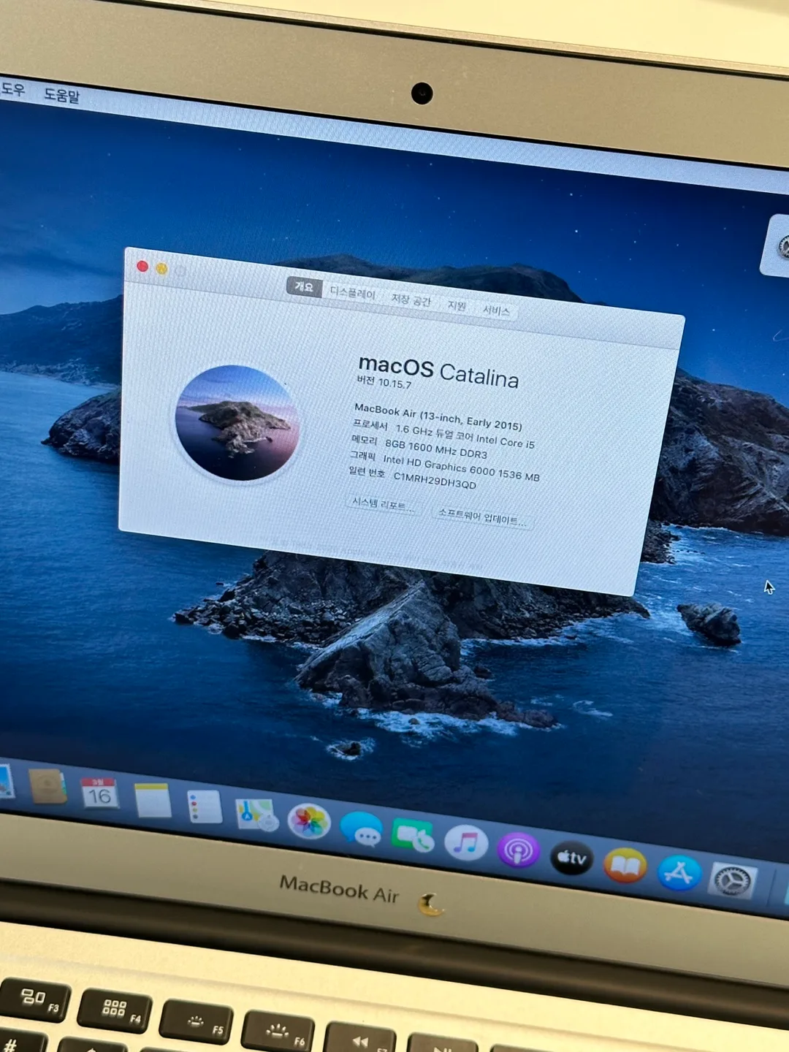789x1052 pixels.
Task: Open System Preferences from the Dock
Action: click(x=732, y=882)
